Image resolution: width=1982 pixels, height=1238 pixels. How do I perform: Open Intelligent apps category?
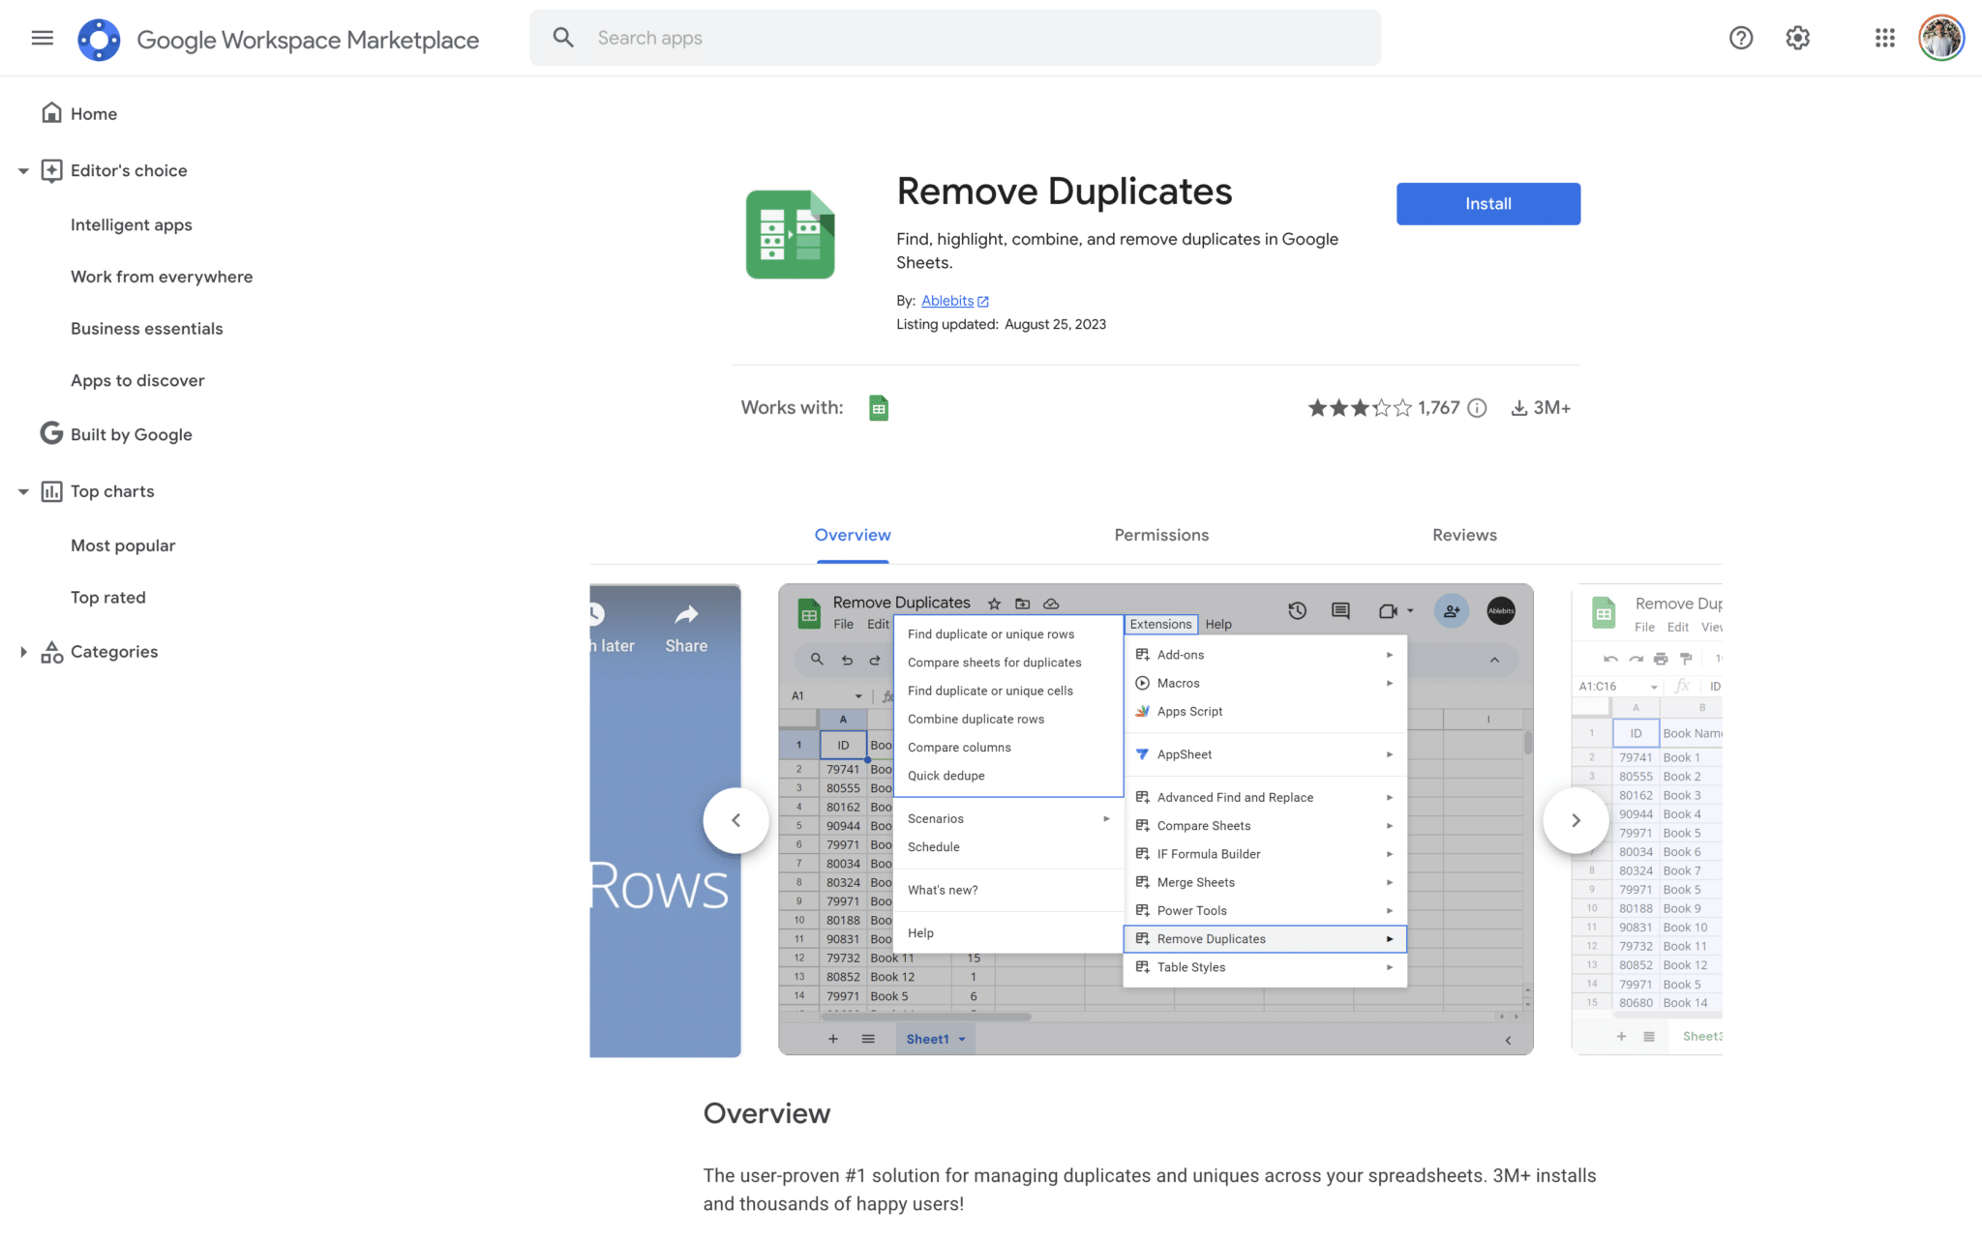[132, 224]
